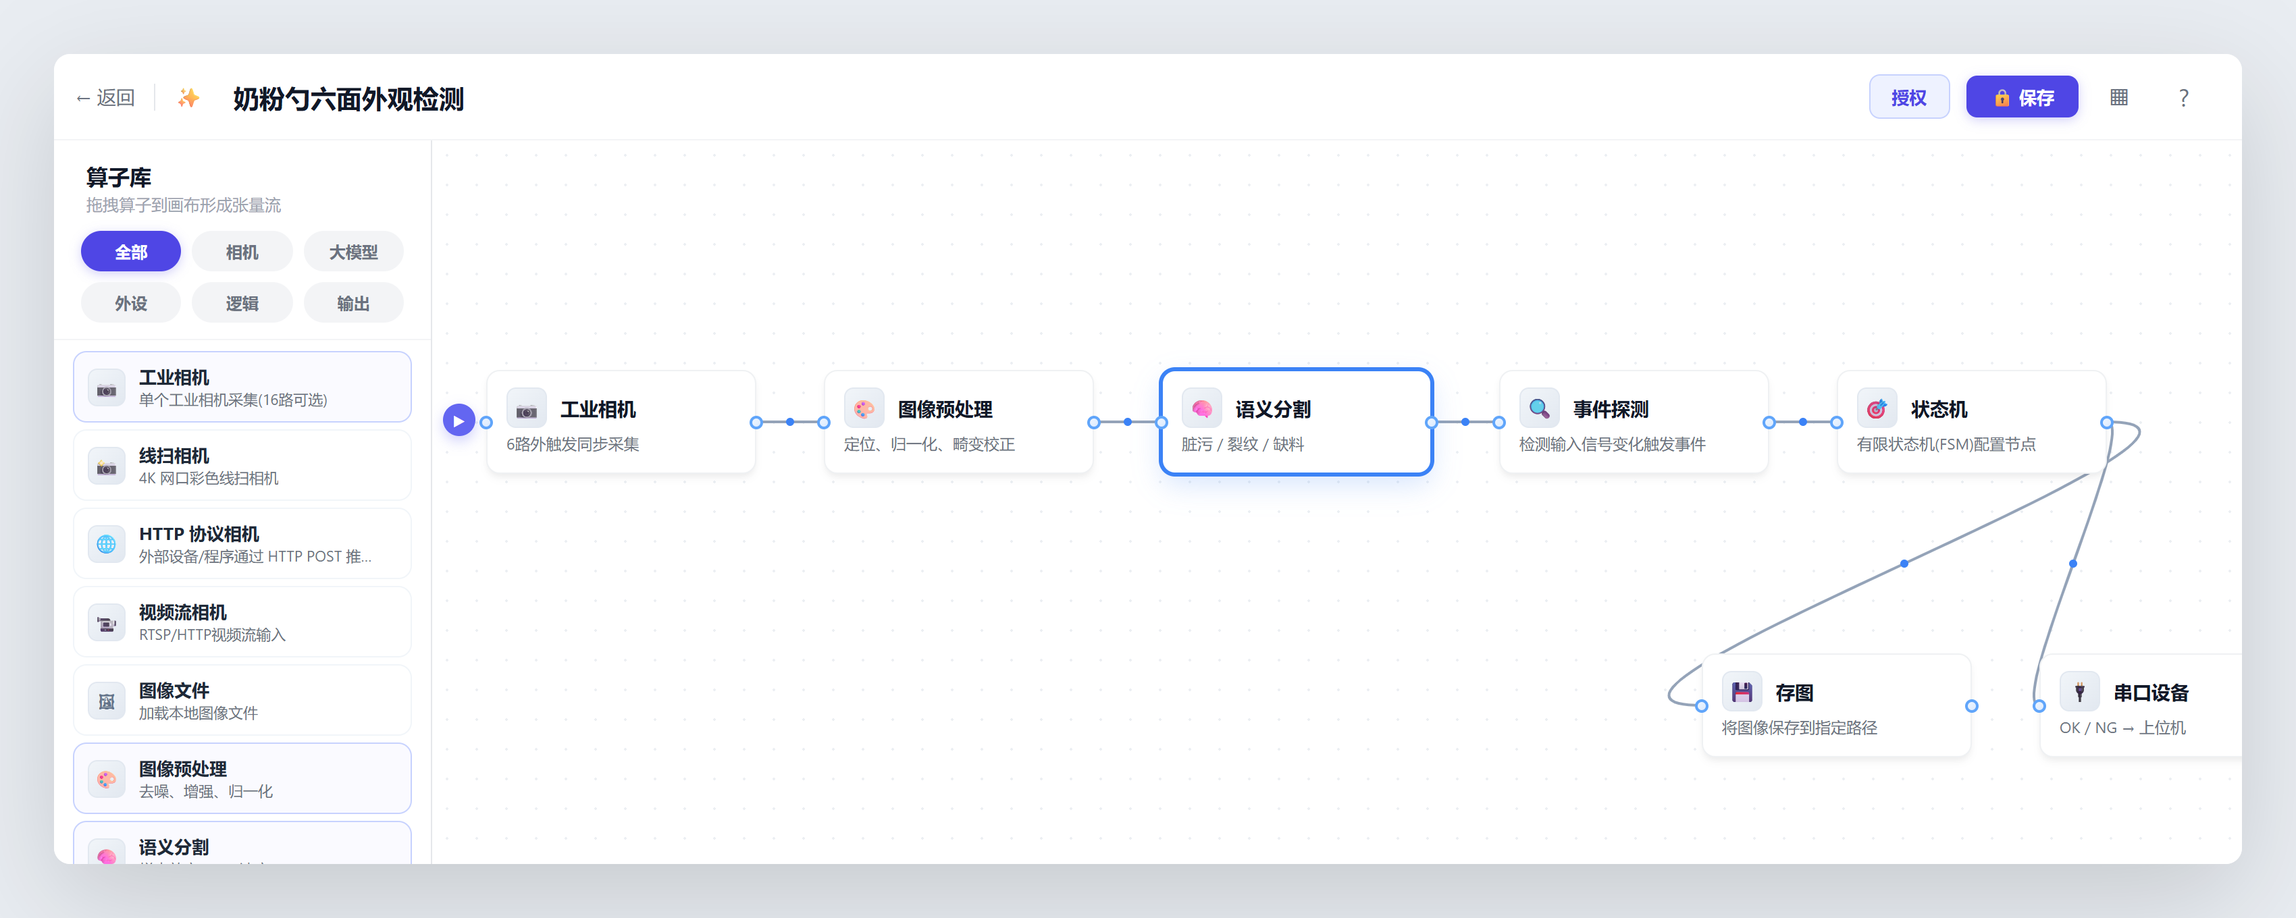Click the 授权 button
The height and width of the screenshot is (918, 2296).
point(1909,97)
